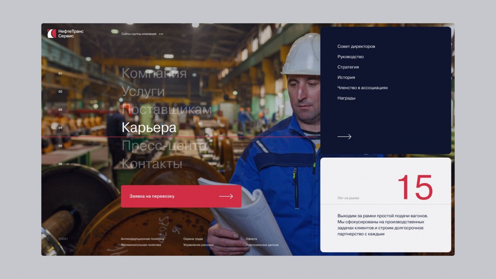This screenshot has height=279, width=496.
Task: Open Членство в ассоциациях link
Action: click(x=362, y=88)
